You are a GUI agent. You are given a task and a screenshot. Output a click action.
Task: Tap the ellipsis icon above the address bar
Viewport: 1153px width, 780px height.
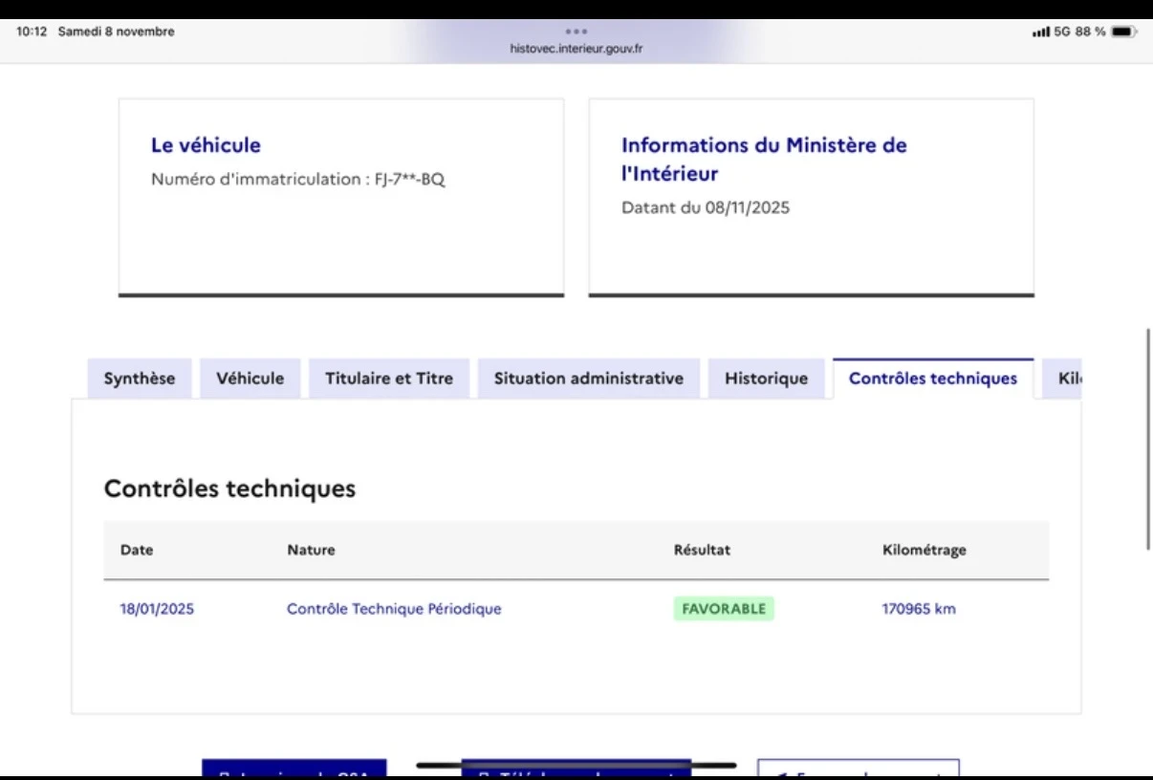click(x=576, y=29)
